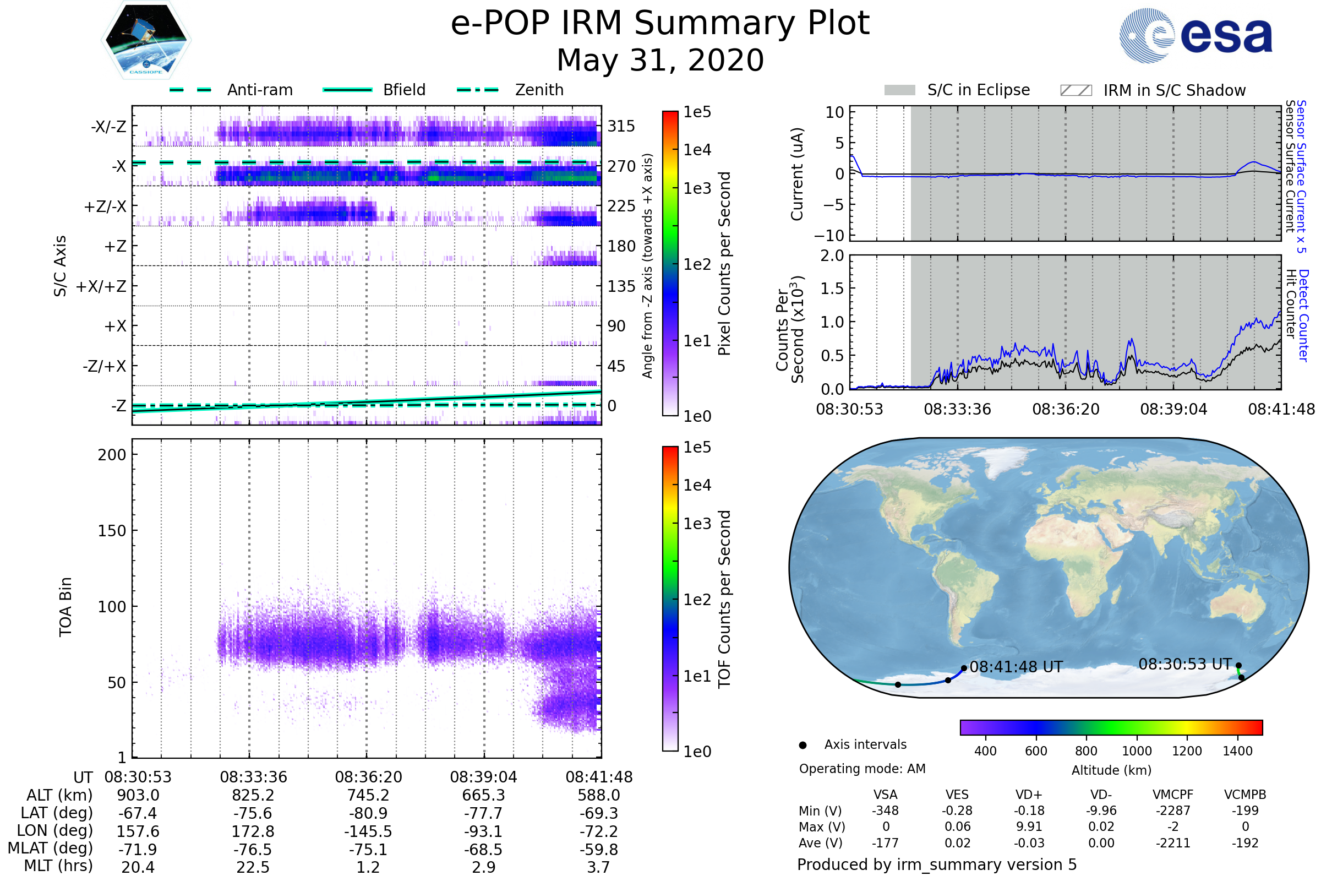Click the Bfield solid line legend marker
1321x881 pixels.
pyautogui.click(x=347, y=90)
